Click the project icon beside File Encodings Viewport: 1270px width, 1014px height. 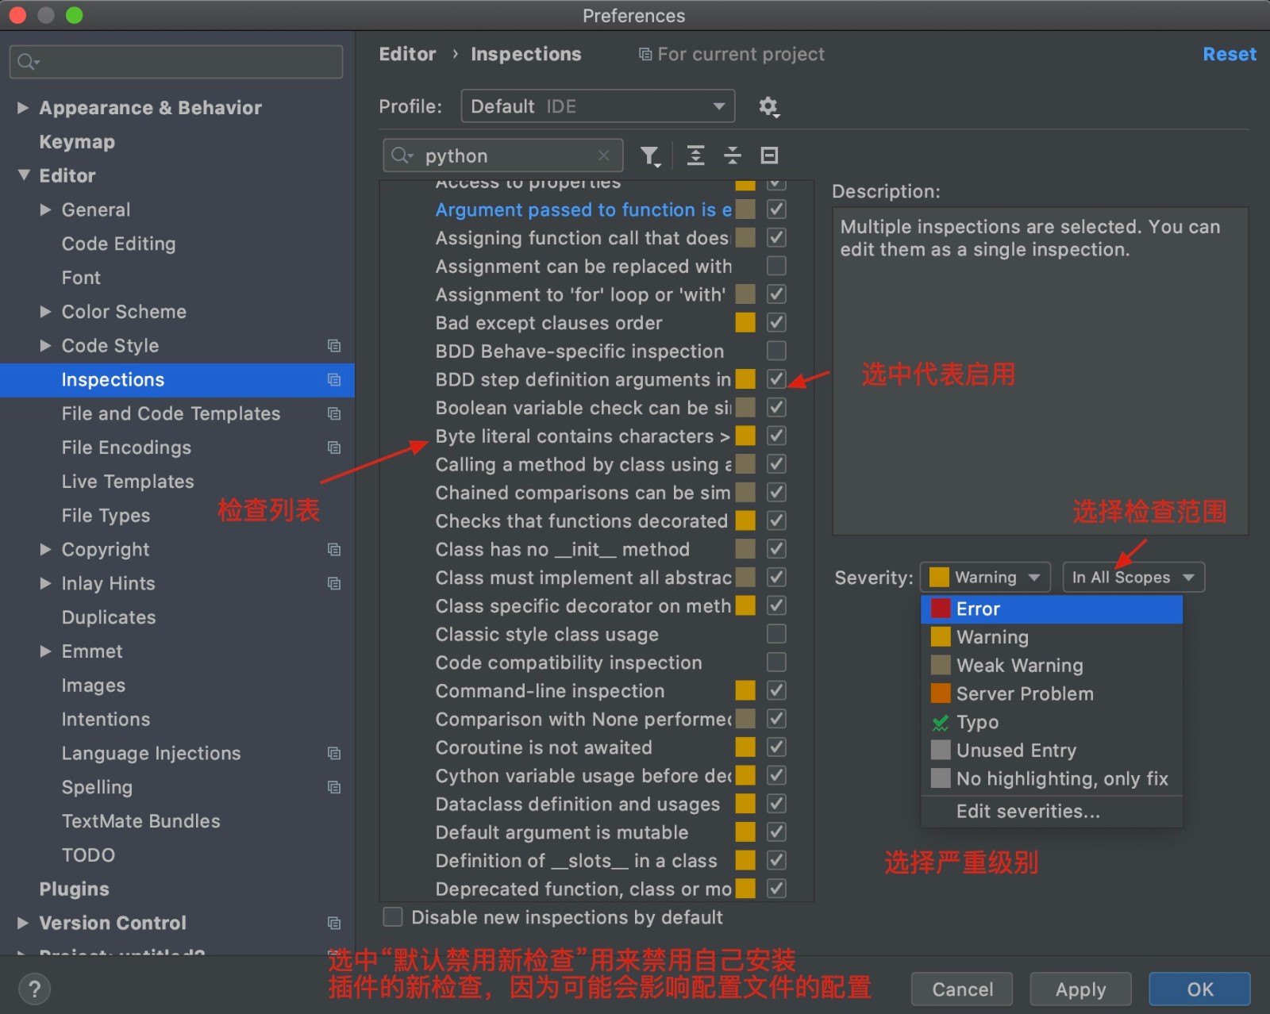334,447
